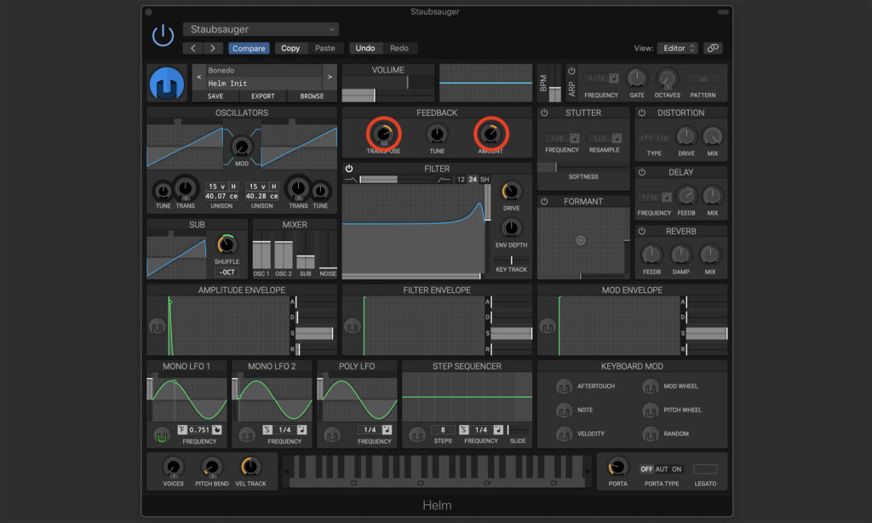The height and width of the screenshot is (523, 872).
Task: Toggle the Legato switch
Action: [x=705, y=469]
